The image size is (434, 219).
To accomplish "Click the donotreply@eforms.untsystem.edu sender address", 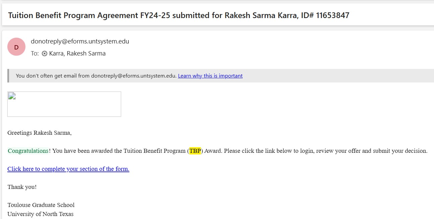I will click(80, 41).
